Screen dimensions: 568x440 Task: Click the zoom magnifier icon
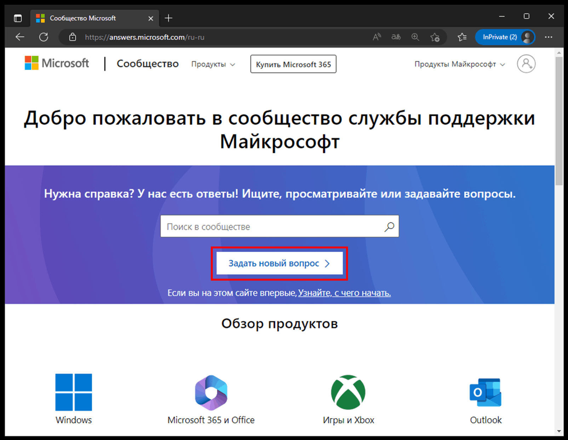pos(415,37)
